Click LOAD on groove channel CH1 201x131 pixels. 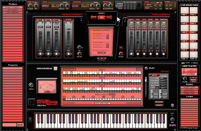click(40, 27)
